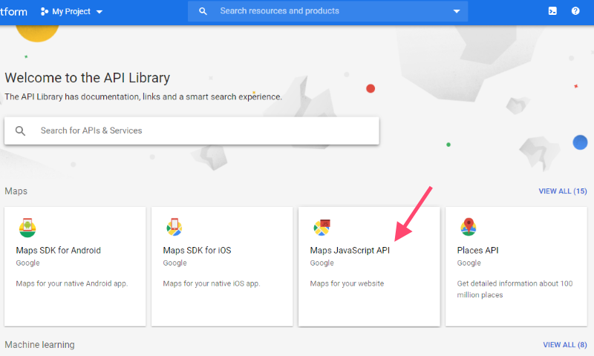This screenshot has height=356, width=594.
Task: Click the API Library description sentence
Action: 143,97
